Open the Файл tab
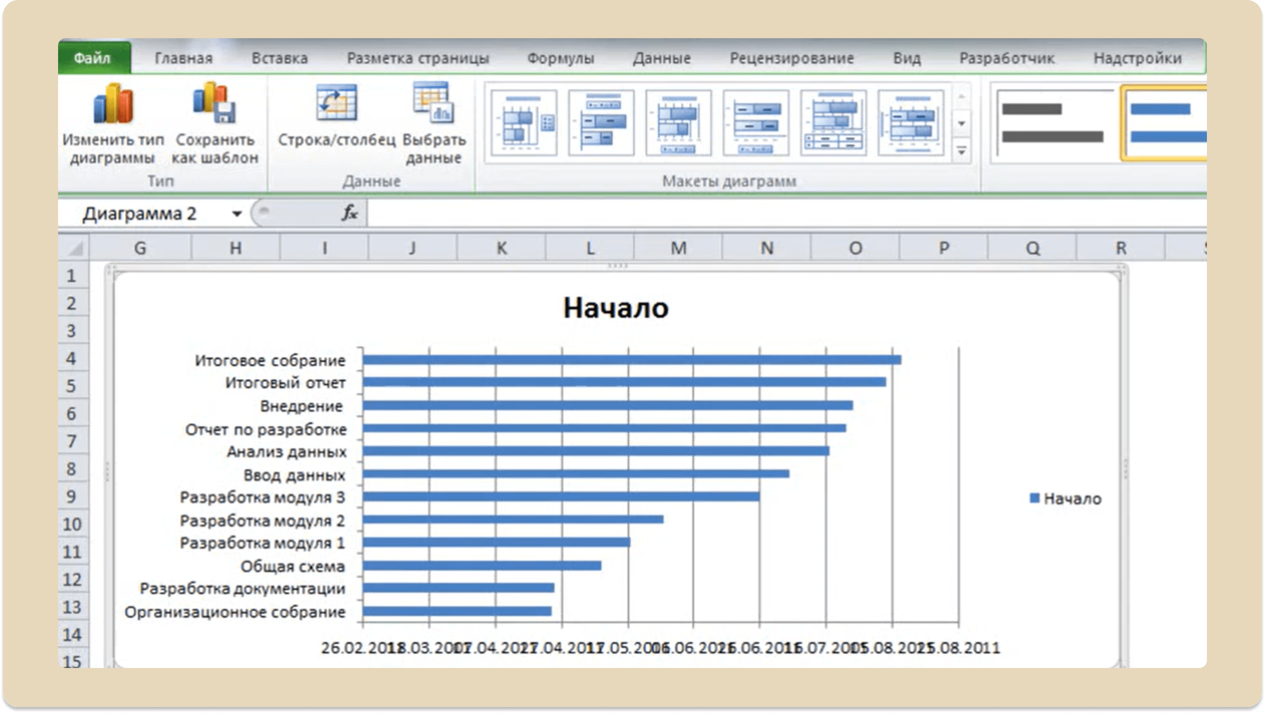This screenshot has width=1265, height=713. [93, 58]
